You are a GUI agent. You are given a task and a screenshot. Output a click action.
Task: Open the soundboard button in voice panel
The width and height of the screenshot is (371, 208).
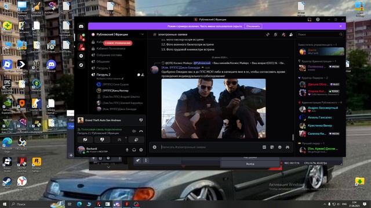(136, 140)
